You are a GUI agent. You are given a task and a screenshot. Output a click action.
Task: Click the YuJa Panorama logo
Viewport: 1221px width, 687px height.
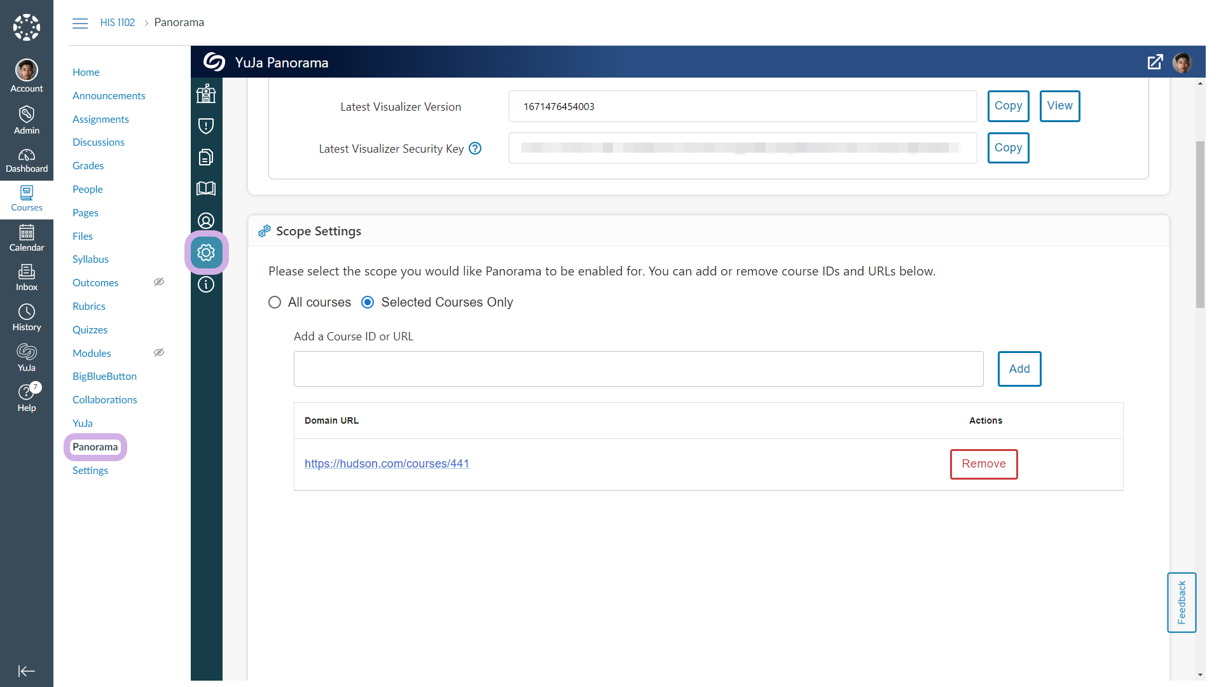click(x=214, y=62)
